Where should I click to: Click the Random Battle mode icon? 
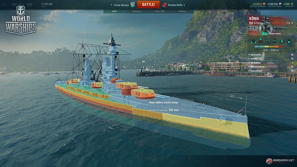point(164,5)
